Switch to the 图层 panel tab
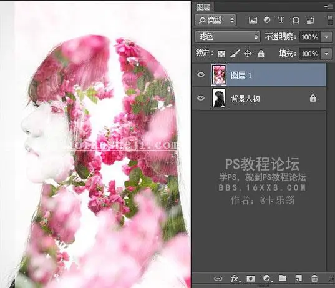Screen dimensions: 335x288 tap(203, 7)
